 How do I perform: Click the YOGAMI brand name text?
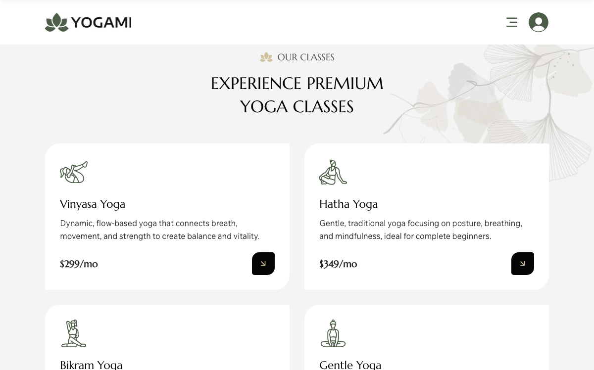point(101,23)
